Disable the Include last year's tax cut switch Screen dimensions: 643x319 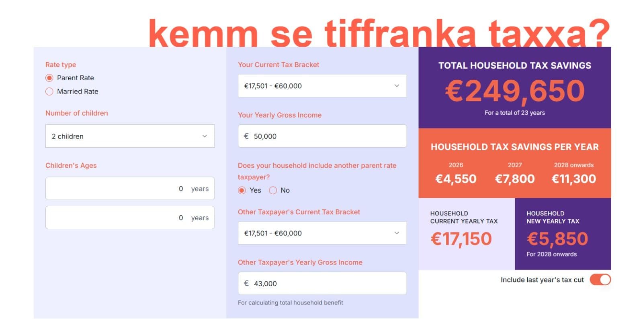click(x=600, y=280)
